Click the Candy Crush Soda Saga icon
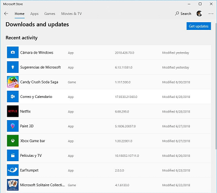Viewport: 217px width, 193px height. [x=13, y=82]
